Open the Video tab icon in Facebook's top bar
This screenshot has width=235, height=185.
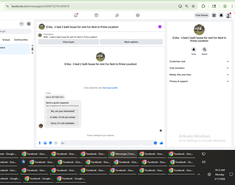coord(96,15)
